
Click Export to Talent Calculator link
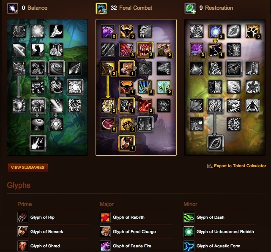tap(240, 166)
